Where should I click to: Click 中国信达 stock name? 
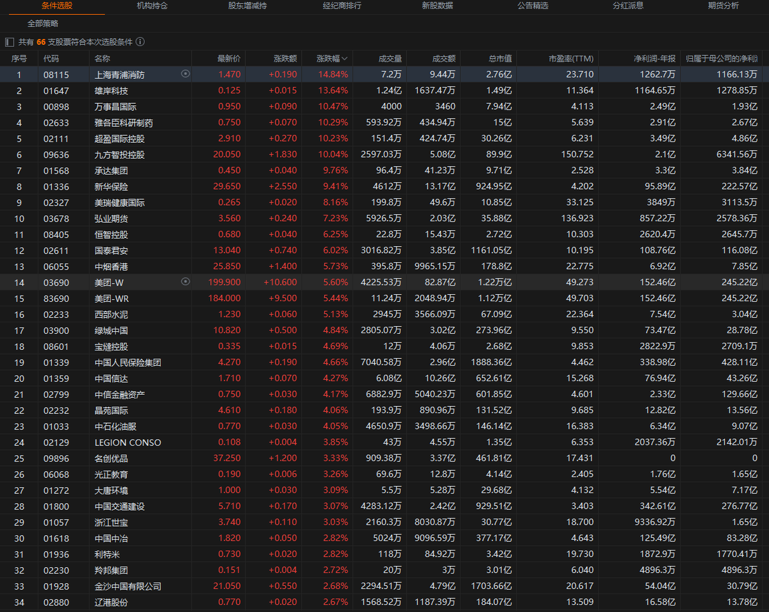coord(111,378)
